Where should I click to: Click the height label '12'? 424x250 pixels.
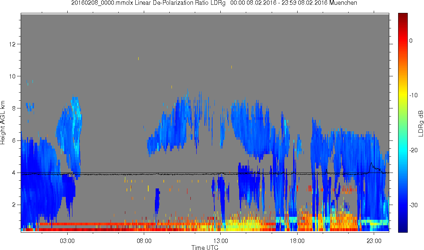(x=12, y=44)
